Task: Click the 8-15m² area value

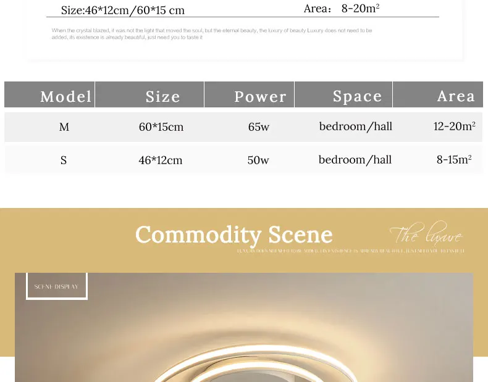Action: pos(454,160)
